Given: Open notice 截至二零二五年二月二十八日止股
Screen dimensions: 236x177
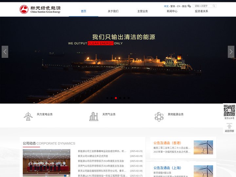Looking at the screenshot, I should (172, 148).
